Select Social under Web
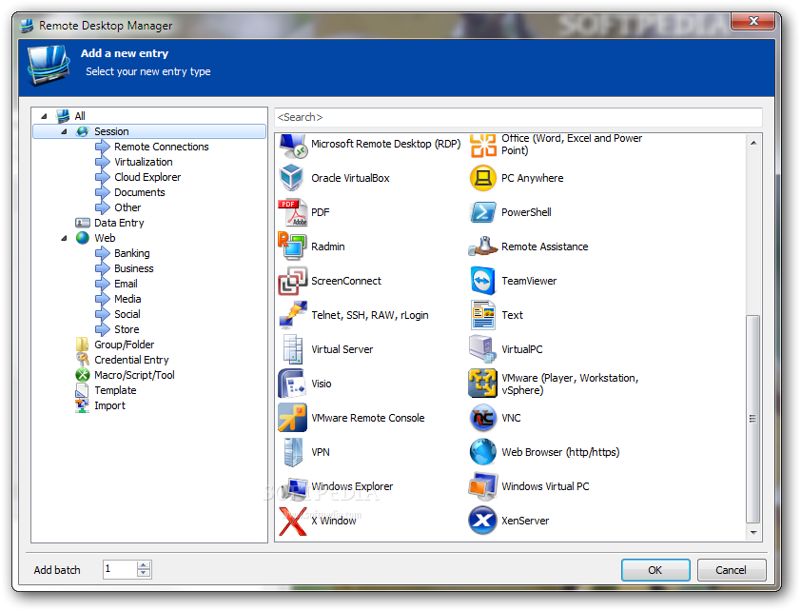Image resolution: width=801 pixels, height=611 pixels. coord(127,314)
